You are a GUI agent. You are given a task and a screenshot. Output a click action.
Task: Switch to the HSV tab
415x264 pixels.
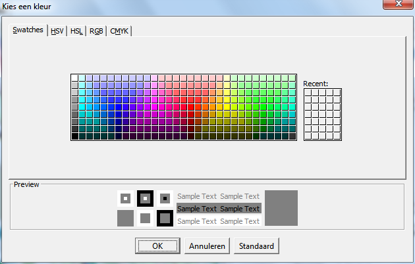57,31
